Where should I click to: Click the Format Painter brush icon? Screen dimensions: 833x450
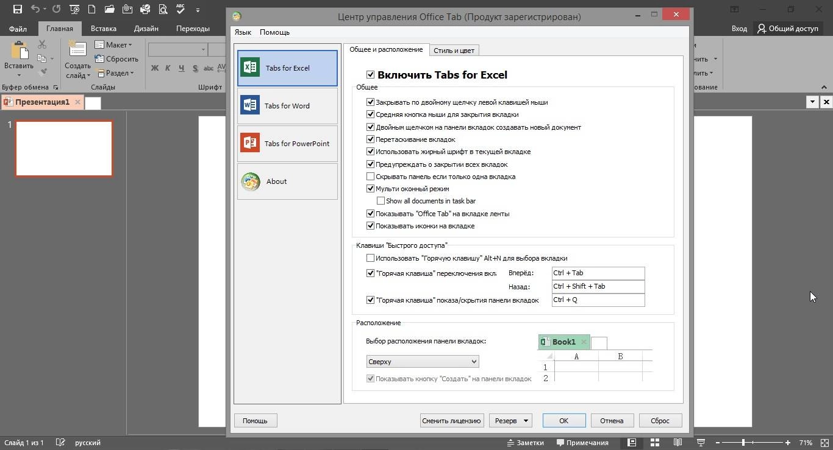pyautogui.click(x=42, y=72)
